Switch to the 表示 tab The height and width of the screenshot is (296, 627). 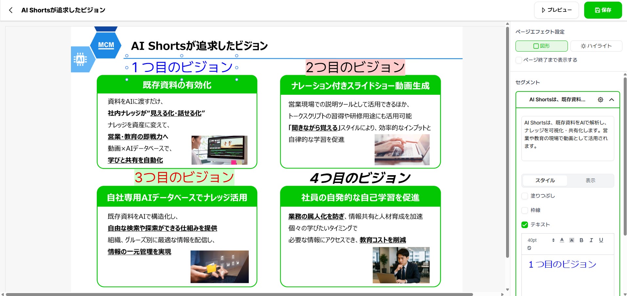tap(590, 180)
